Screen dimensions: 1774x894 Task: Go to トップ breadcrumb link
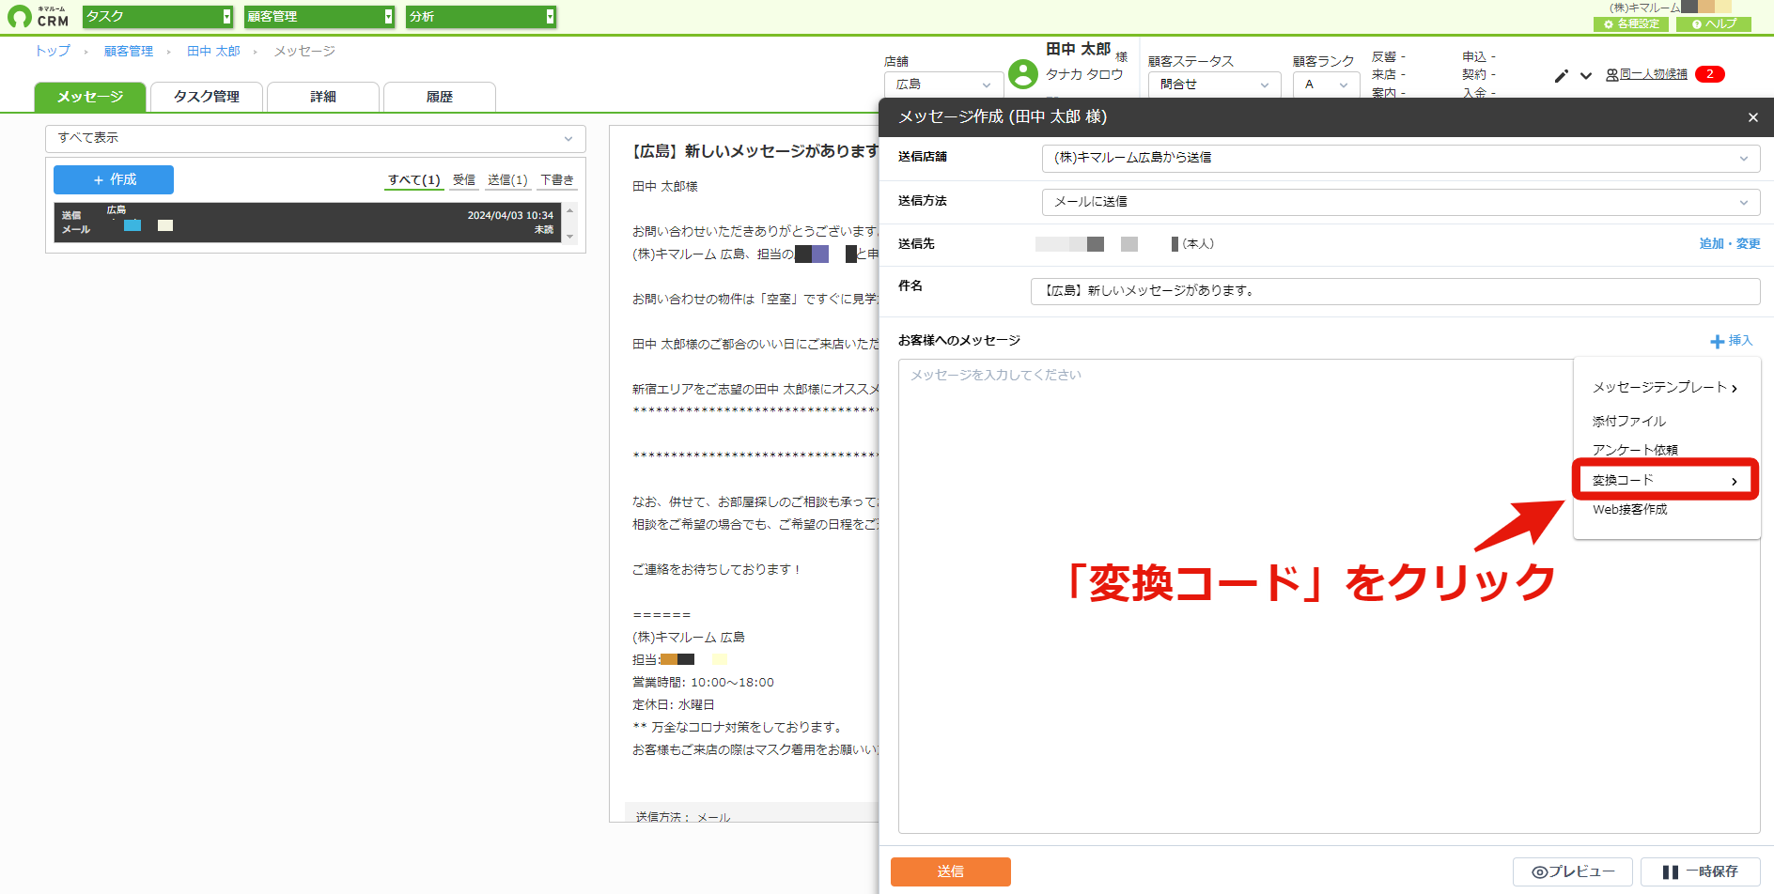(53, 51)
